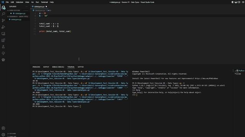
Task: Open the Run and Debug view
Action: click(x=3, y=27)
